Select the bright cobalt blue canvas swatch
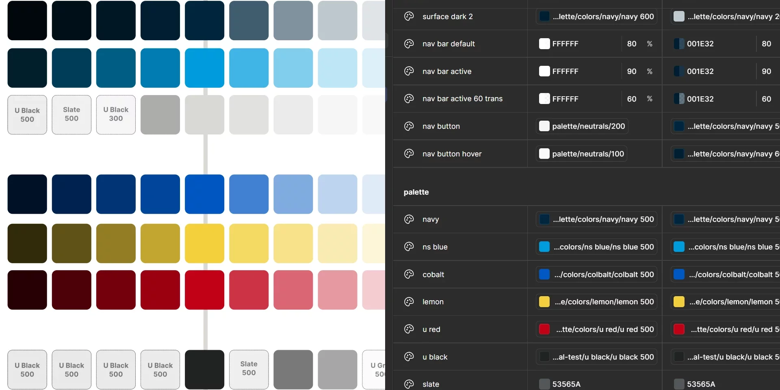 pos(204,194)
